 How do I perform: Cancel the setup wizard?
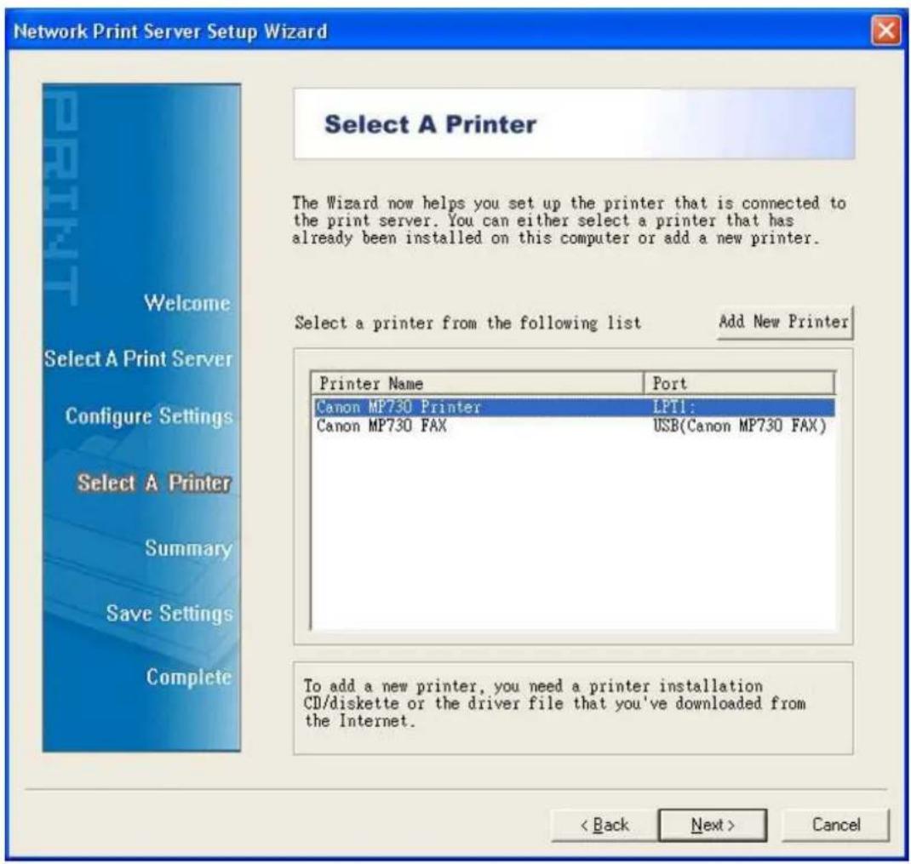[x=835, y=825]
